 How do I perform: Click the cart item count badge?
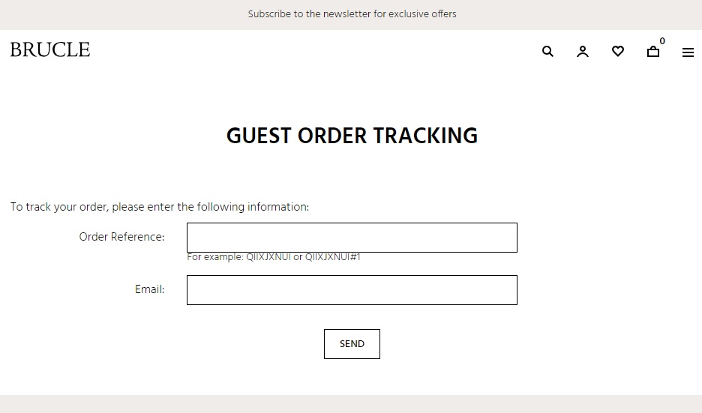point(662,41)
